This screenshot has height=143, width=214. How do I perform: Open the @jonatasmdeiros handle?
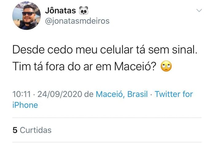[77, 21]
